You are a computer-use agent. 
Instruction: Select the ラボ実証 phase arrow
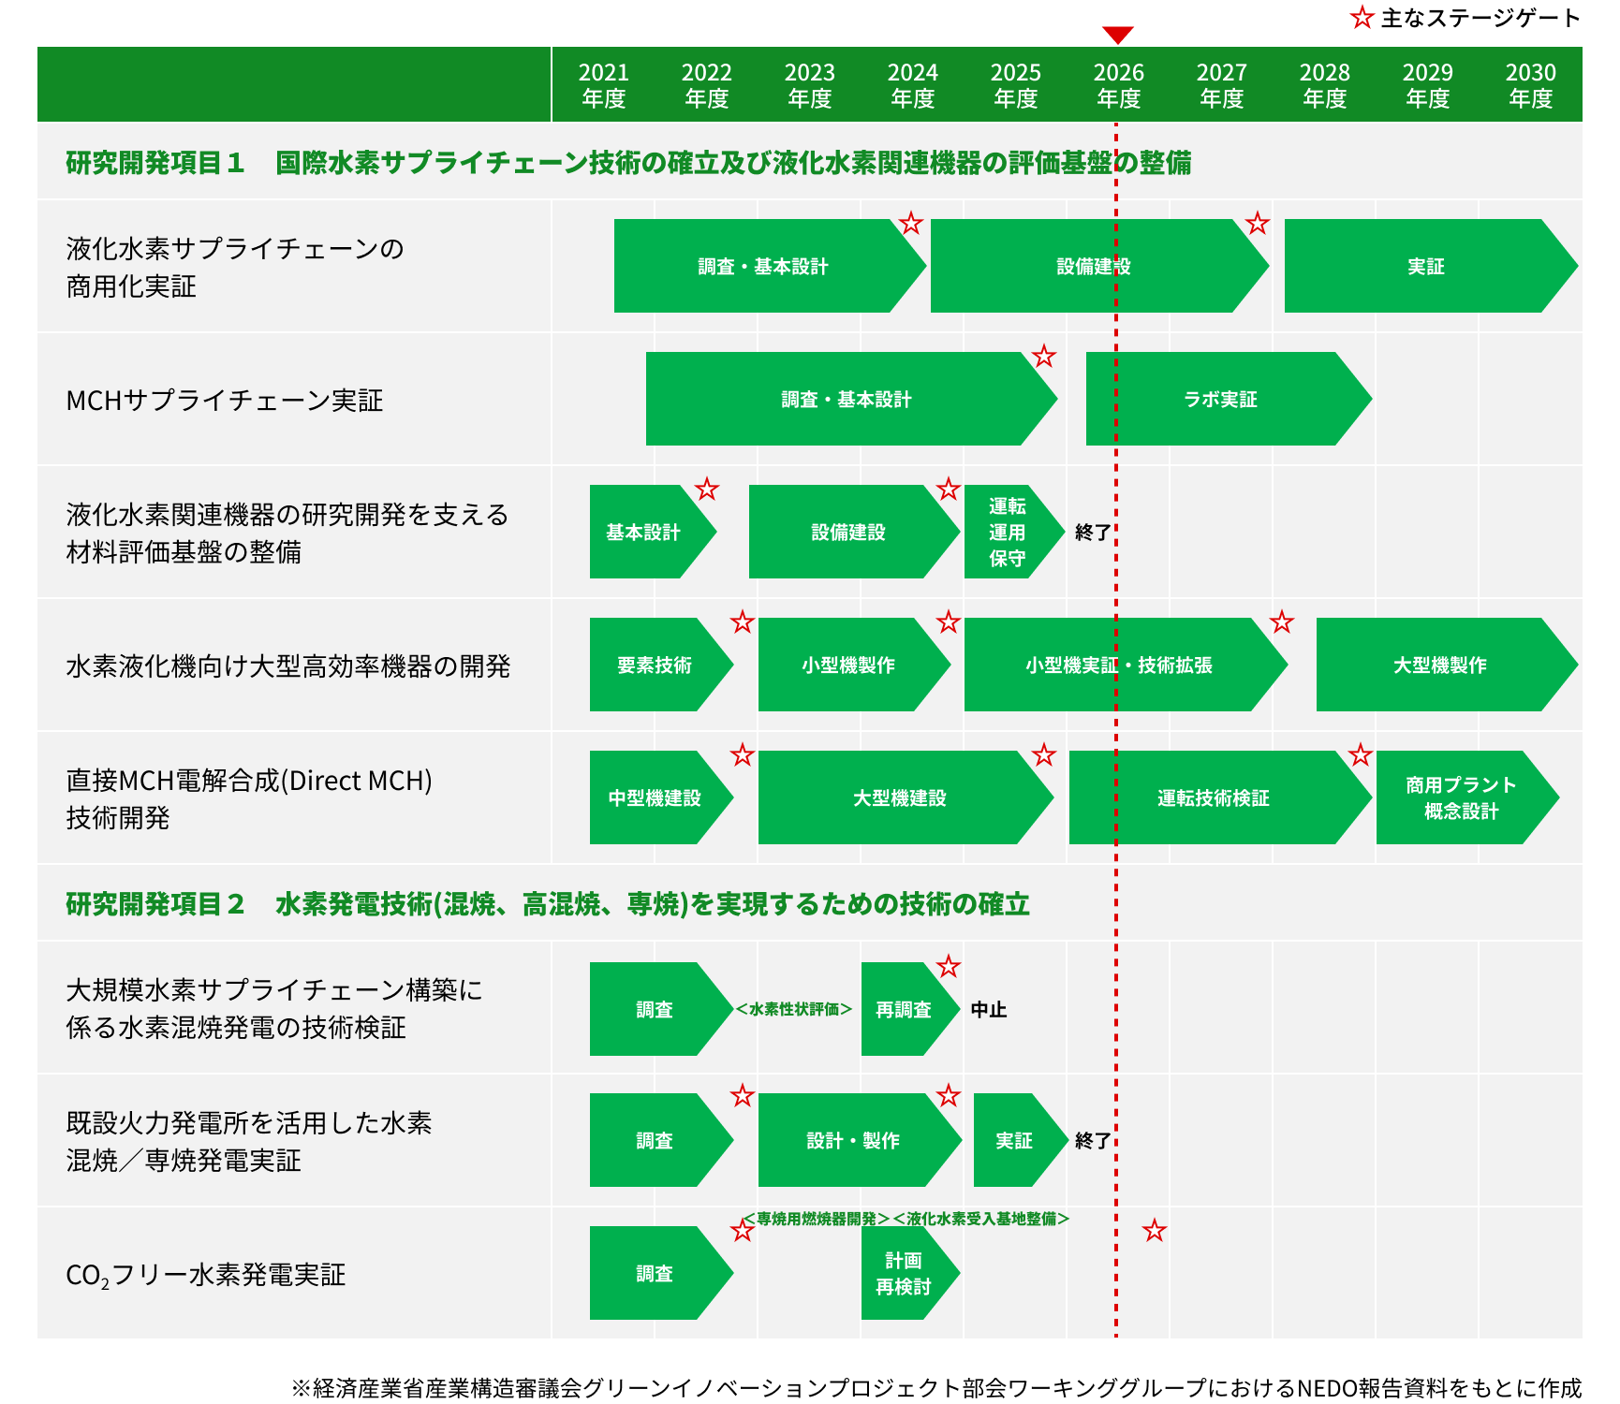point(1229,399)
